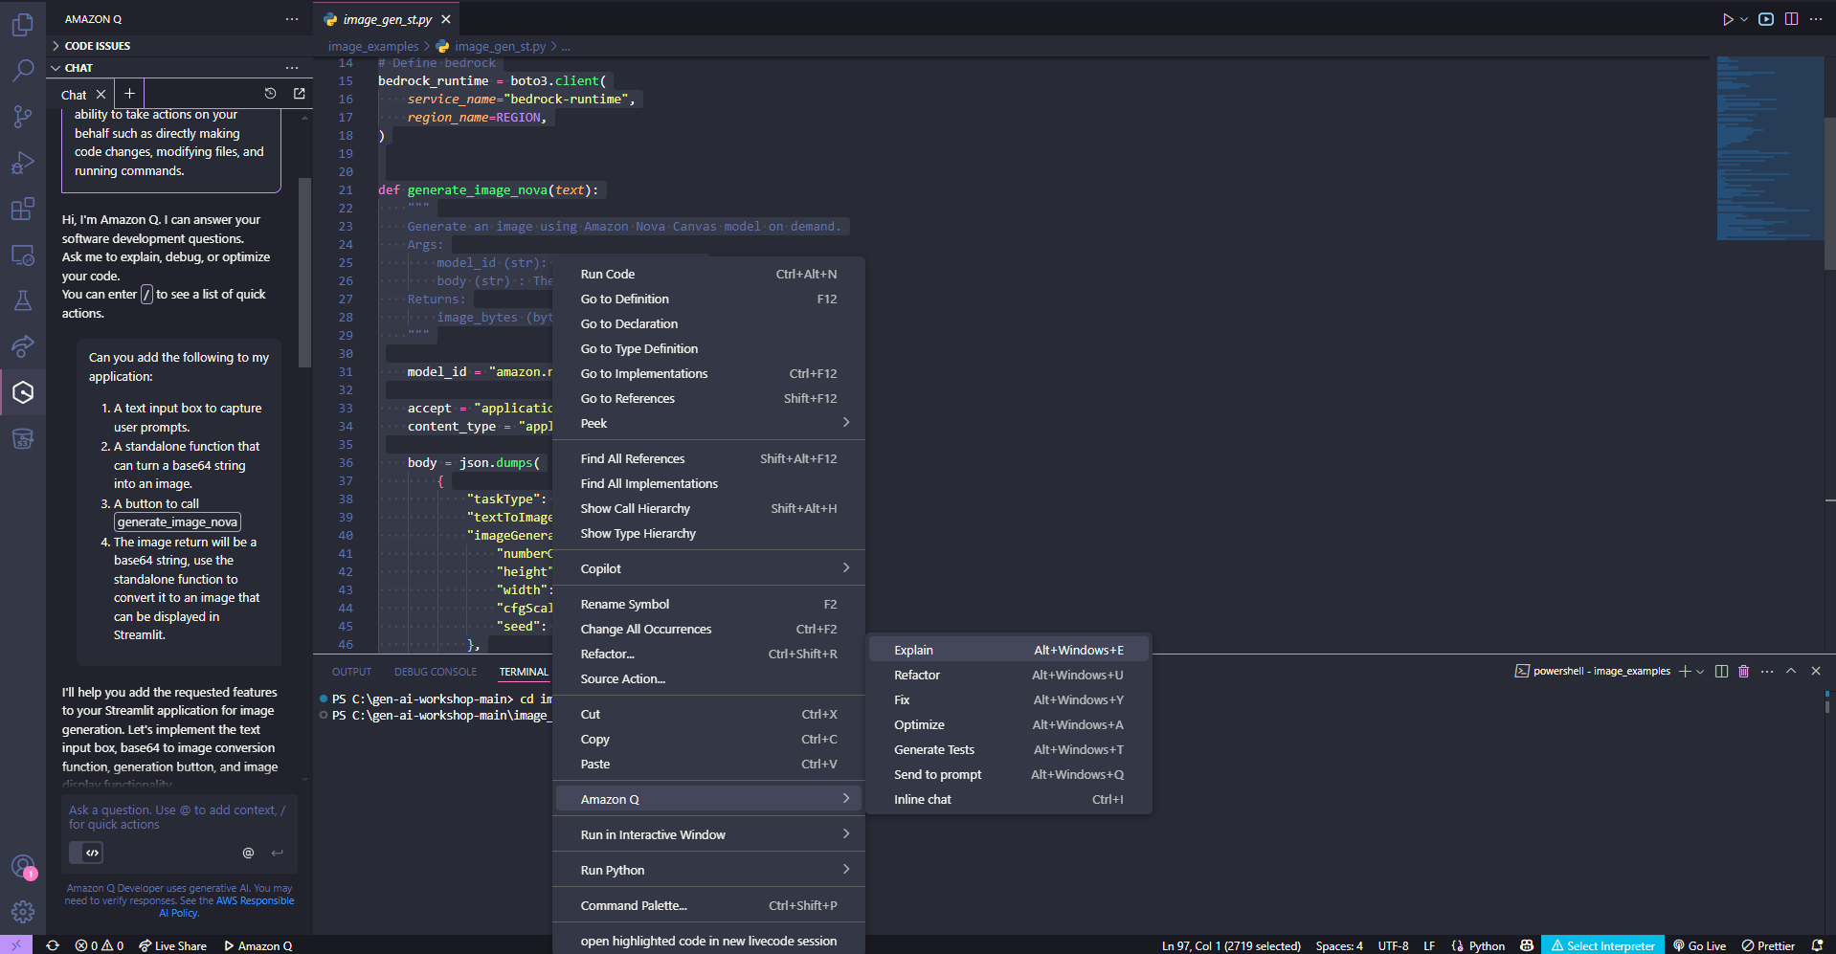
Task: Choose Explain from Amazon Q submenu
Action: tap(1008, 650)
